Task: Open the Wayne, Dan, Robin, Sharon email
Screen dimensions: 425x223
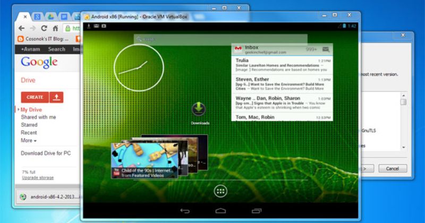Action: pyautogui.click(x=282, y=103)
